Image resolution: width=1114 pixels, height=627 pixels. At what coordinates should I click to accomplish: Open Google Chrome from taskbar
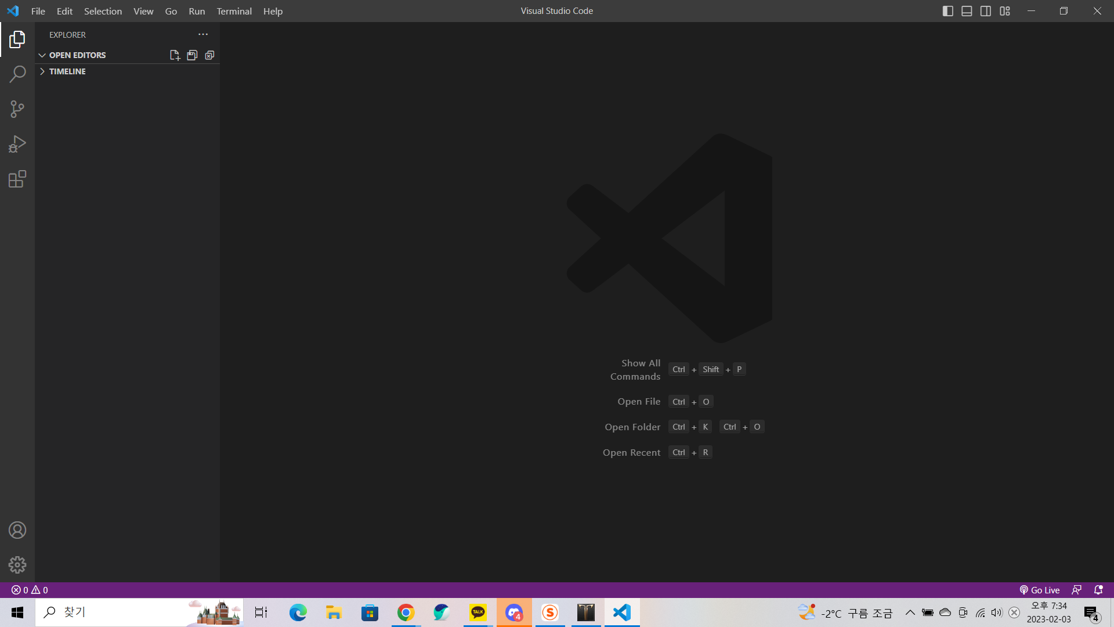[406, 612]
